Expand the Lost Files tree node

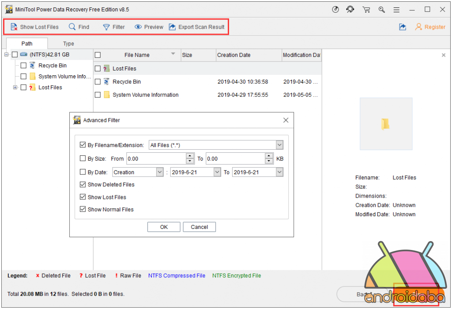coord(15,88)
